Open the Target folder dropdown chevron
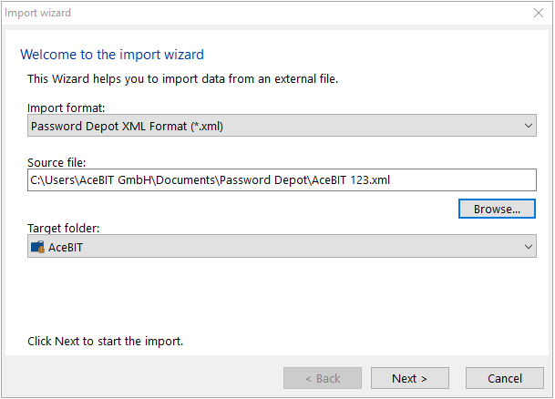 [528, 247]
